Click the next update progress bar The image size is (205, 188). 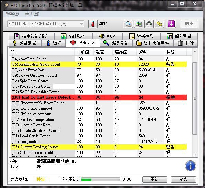tap(100, 179)
